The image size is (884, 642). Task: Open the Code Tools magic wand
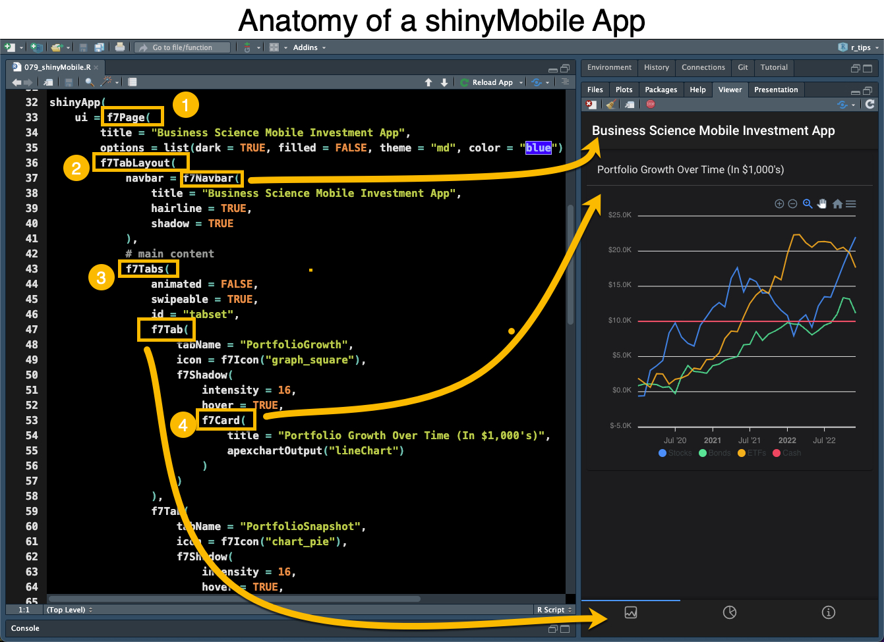tap(106, 82)
